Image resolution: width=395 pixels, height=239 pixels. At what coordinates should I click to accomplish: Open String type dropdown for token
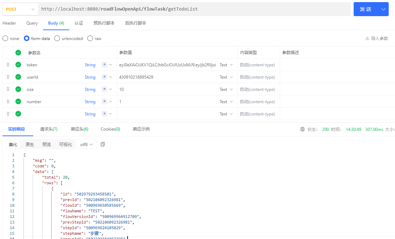point(90,65)
